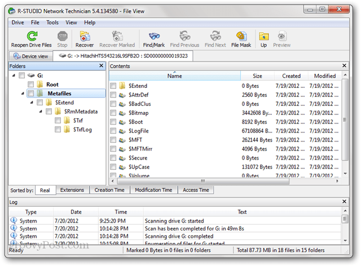
Task: Close the Folders panel
Action: tap(102, 65)
